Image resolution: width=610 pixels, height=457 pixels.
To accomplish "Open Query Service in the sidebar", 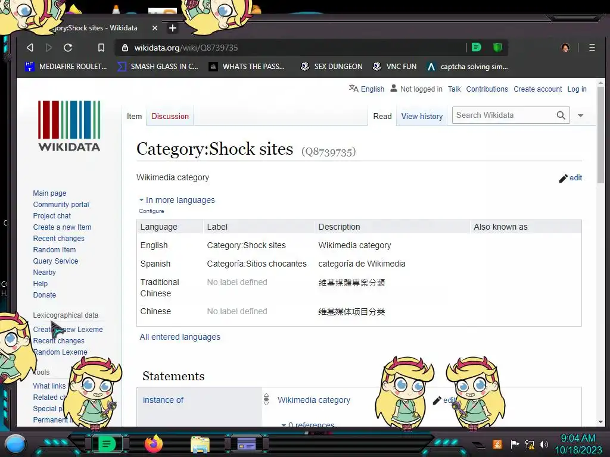I will tap(55, 261).
